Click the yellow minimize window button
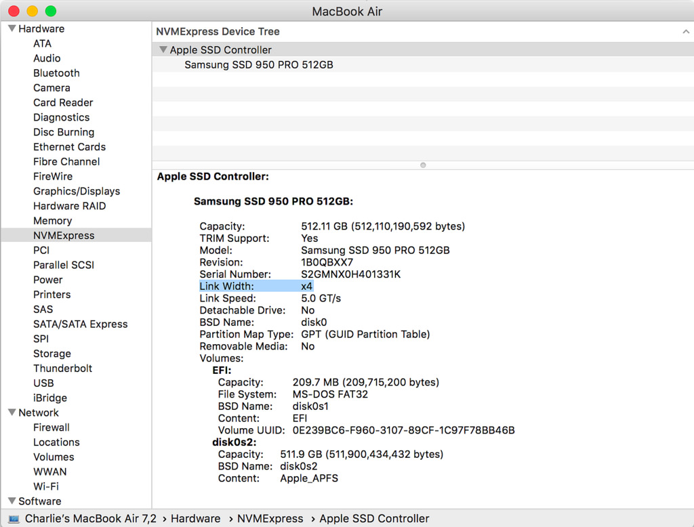 [x=33, y=11]
